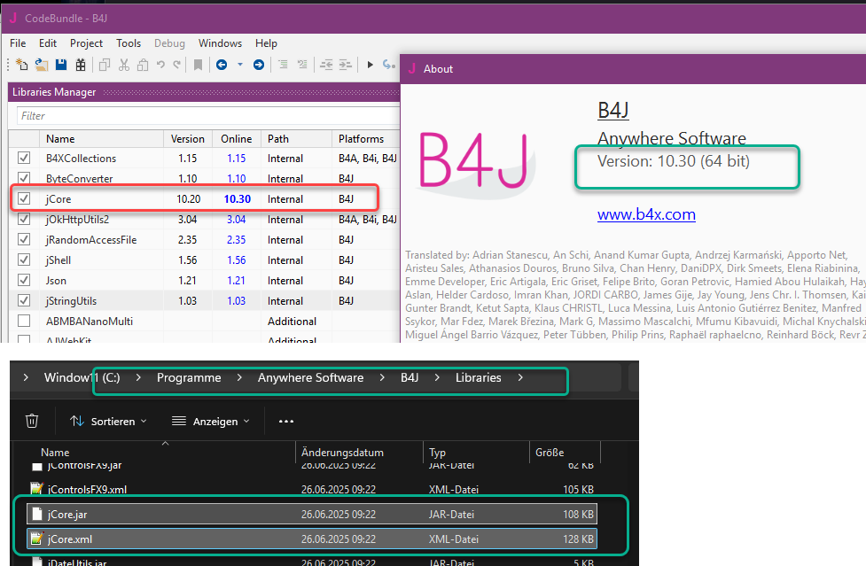Click the Copy toolbar icon
866x566 pixels.
[x=105, y=65]
